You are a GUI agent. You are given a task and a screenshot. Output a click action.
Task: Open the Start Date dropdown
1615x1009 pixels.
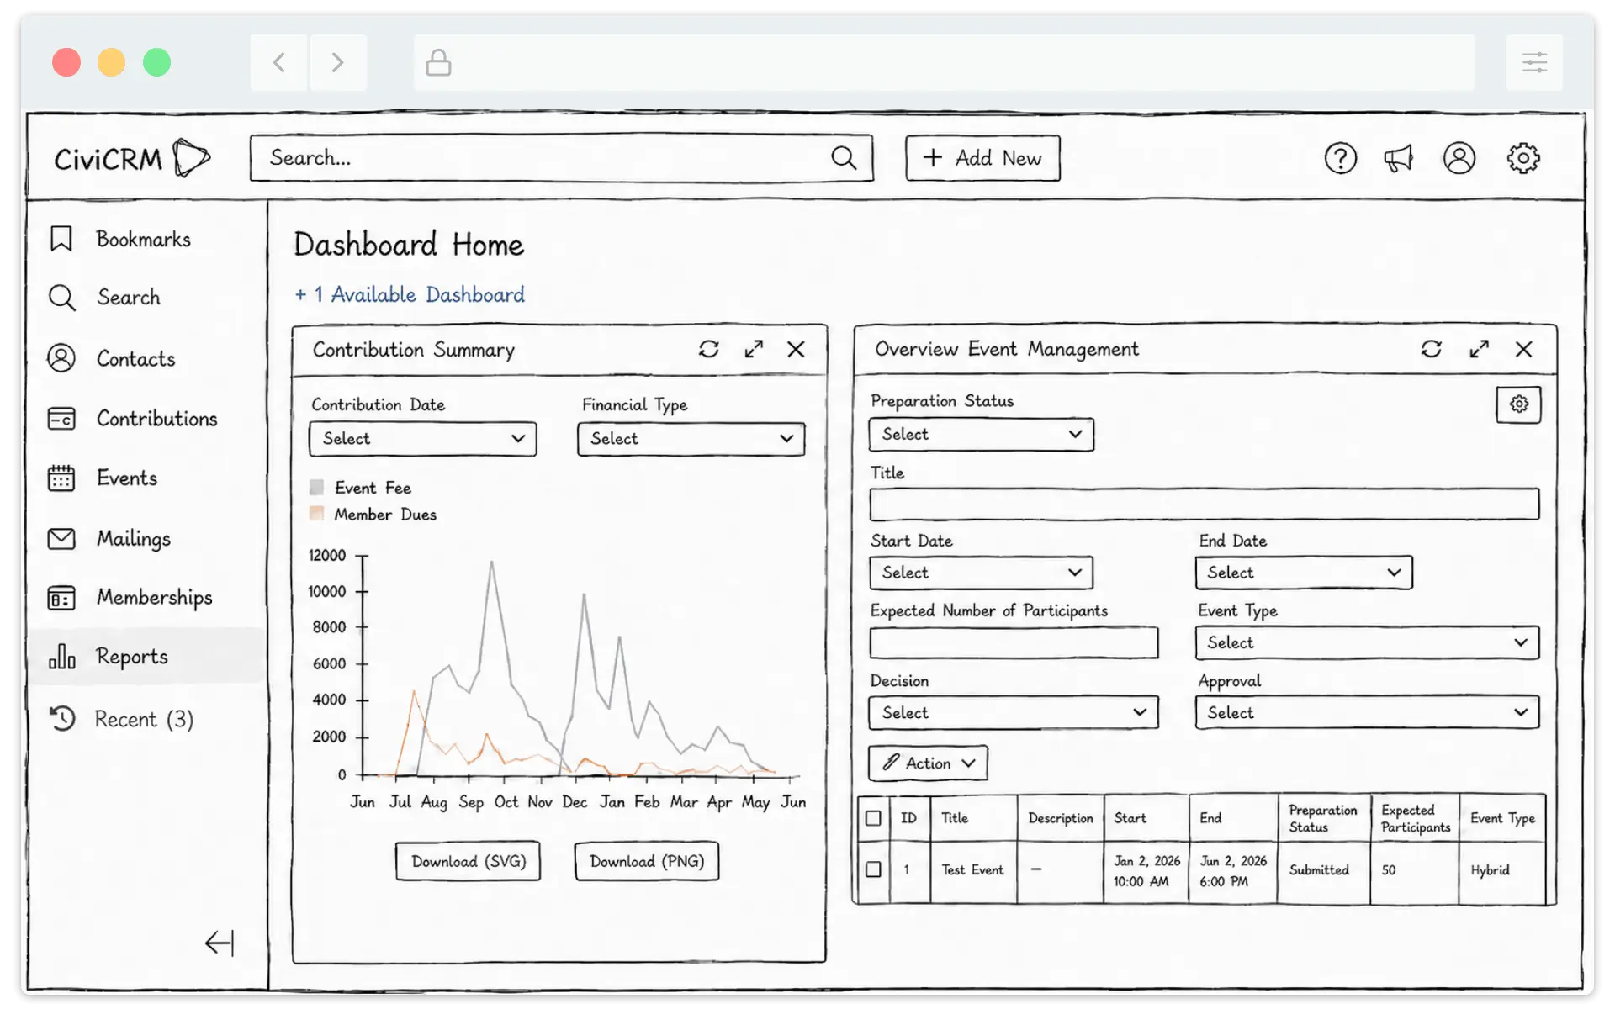point(981,573)
